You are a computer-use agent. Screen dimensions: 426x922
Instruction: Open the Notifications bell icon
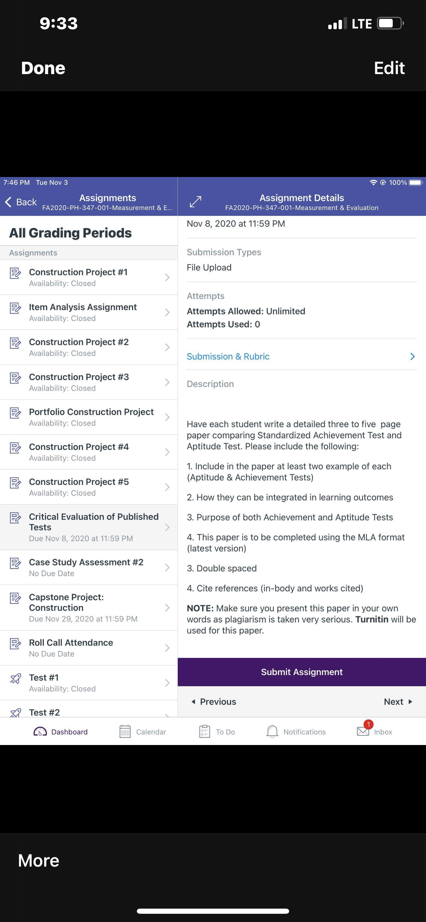coord(272,732)
